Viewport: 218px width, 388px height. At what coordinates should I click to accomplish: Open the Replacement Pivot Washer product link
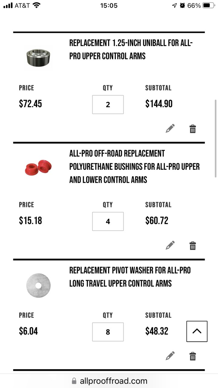[x=130, y=277]
